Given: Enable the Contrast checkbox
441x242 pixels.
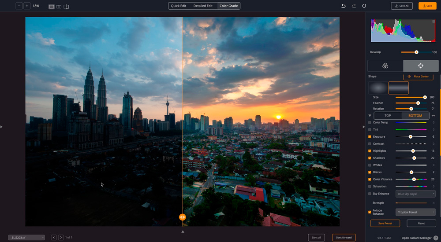Looking at the screenshot, I should [370, 144].
